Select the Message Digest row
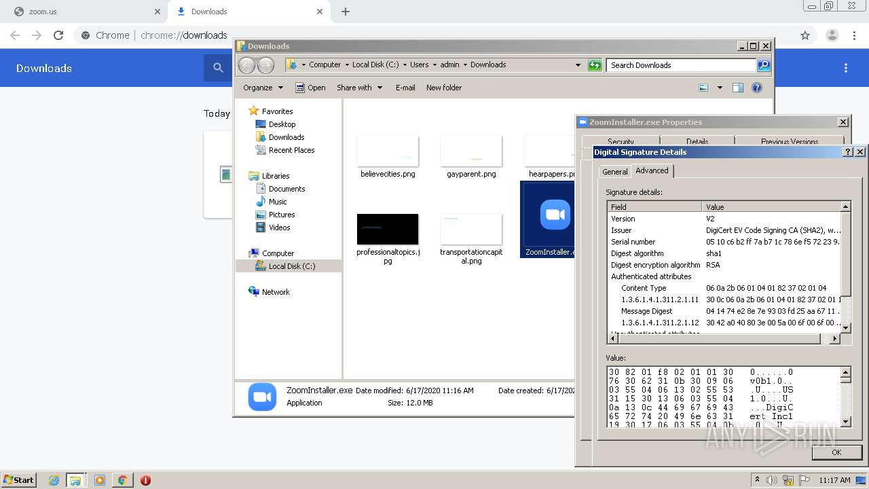The image size is (869, 489). coord(724,311)
